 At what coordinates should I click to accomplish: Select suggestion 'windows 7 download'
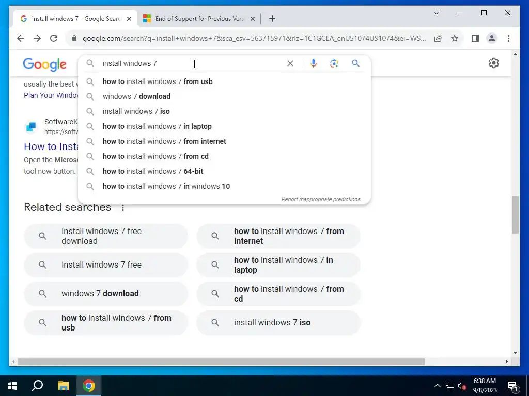224,96
